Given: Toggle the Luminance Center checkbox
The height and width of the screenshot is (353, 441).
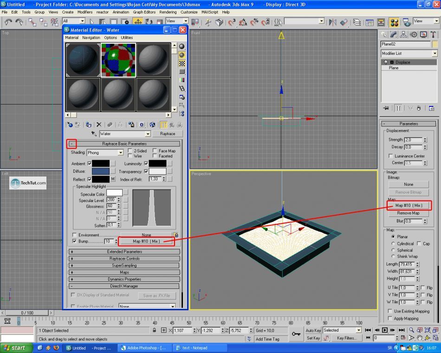Looking at the screenshot, I should coord(390,156).
